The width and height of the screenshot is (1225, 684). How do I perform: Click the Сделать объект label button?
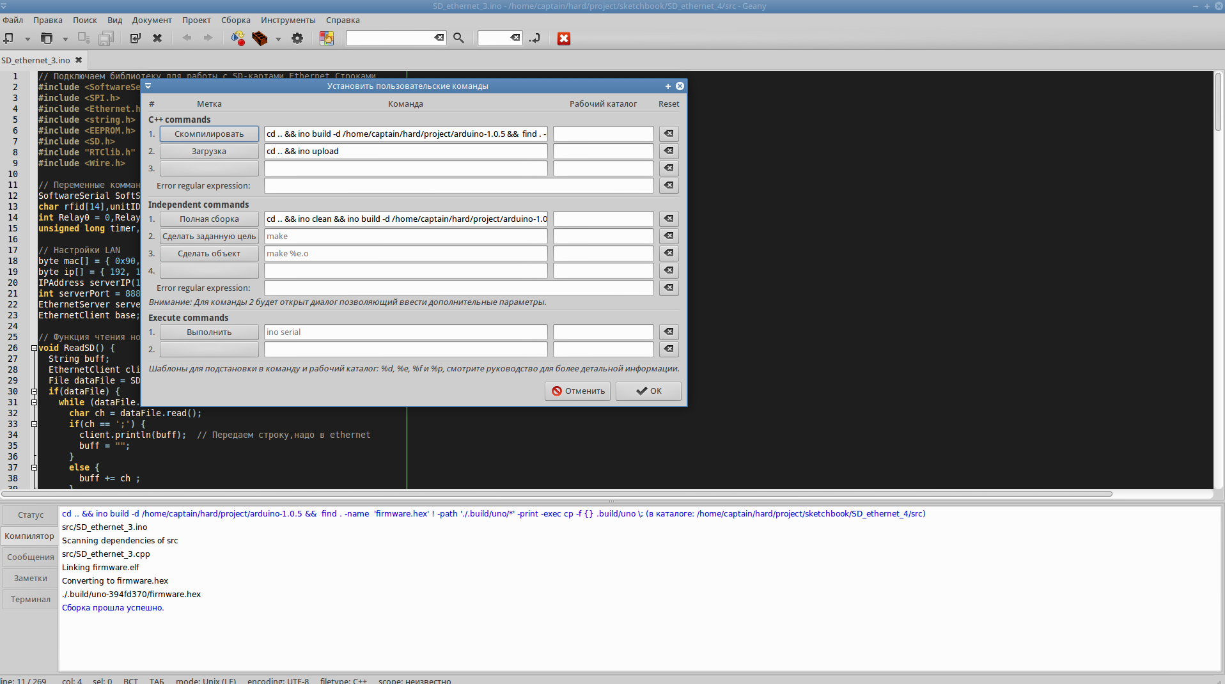[209, 253]
